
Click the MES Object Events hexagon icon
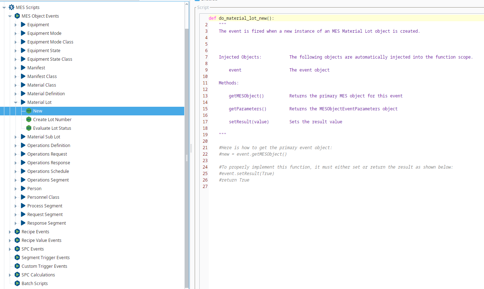point(17,16)
